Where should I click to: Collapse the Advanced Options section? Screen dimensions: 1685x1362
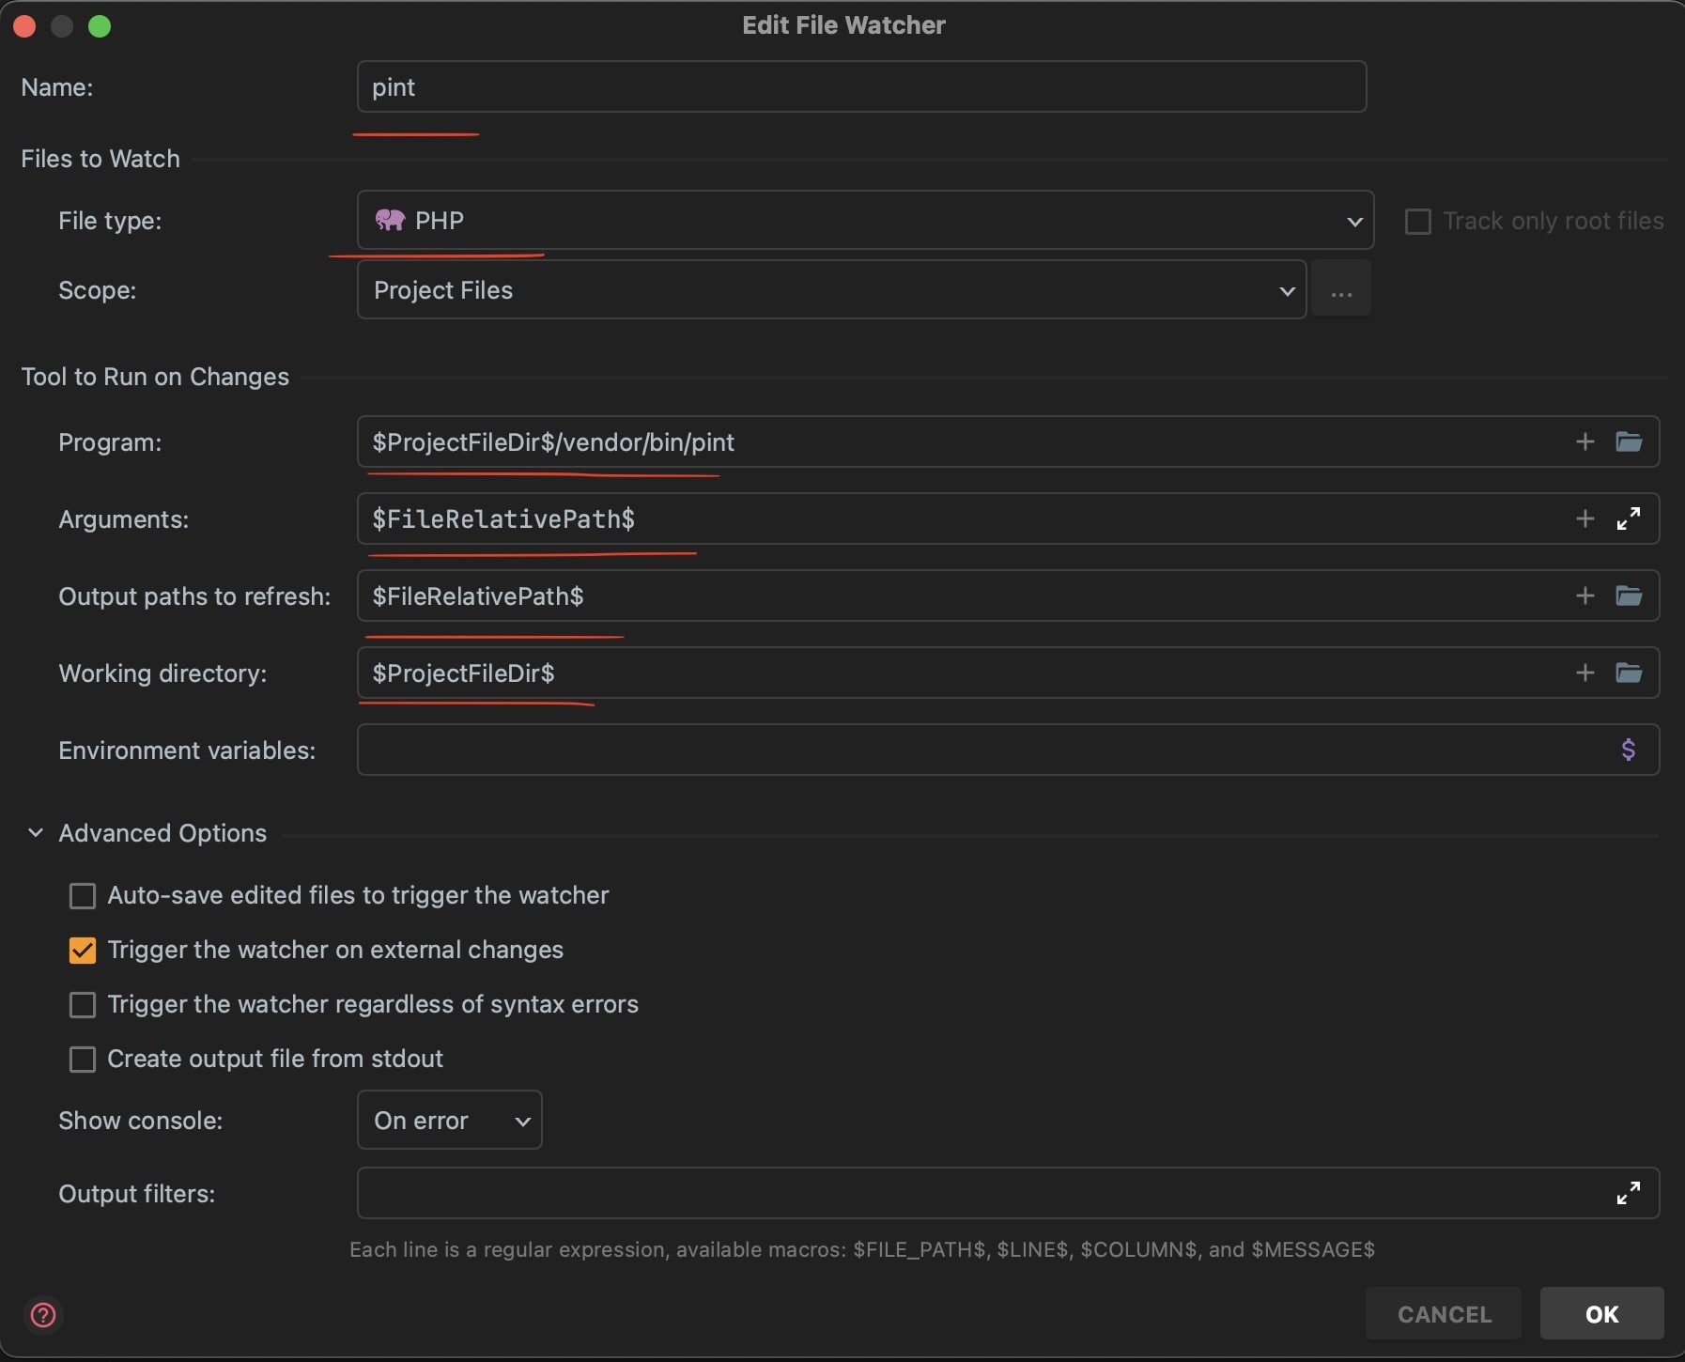point(36,832)
